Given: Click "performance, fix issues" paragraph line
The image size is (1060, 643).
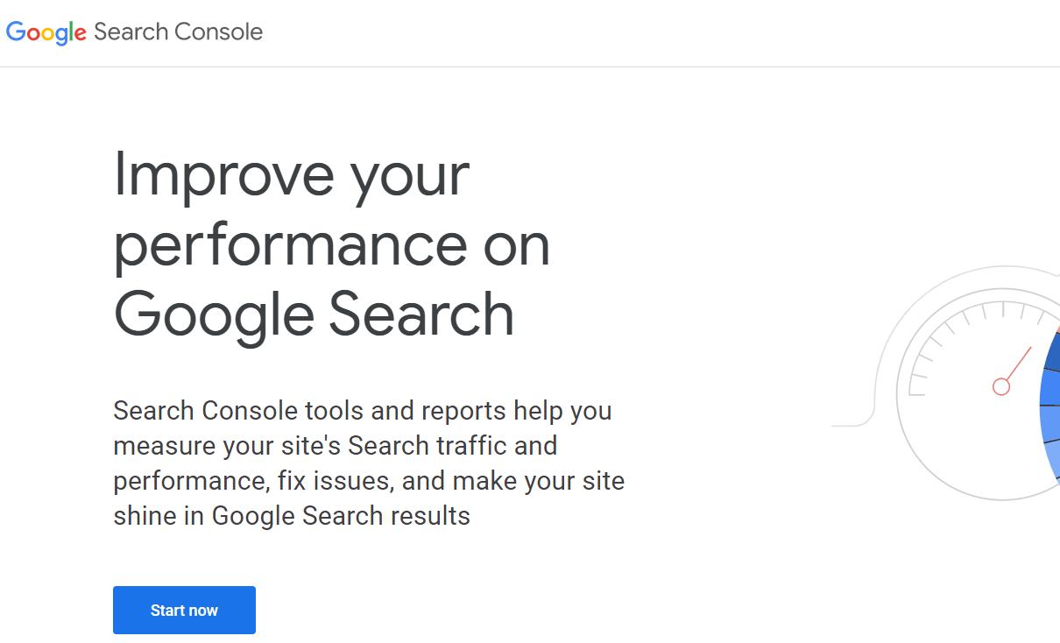Looking at the screenshot, I should click(x=369, y=480).
